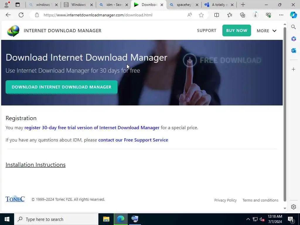Show hidden tray icons chevron
The width and height of the screenshot is (300, 225).
point(248,219)
